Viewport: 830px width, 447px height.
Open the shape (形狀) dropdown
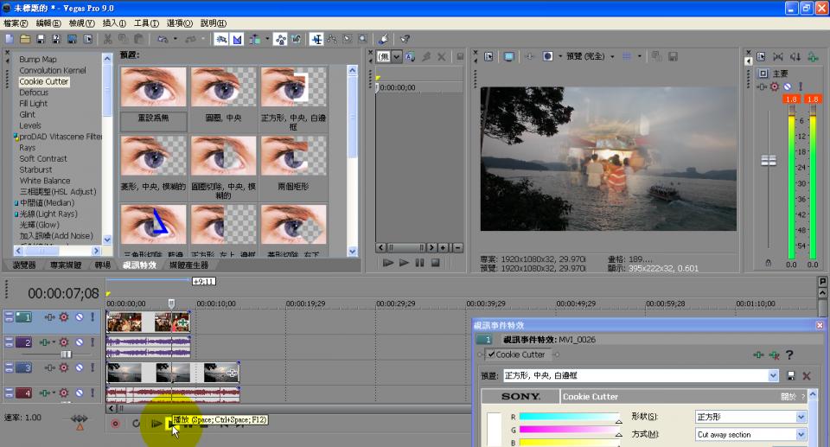[801, 417]
